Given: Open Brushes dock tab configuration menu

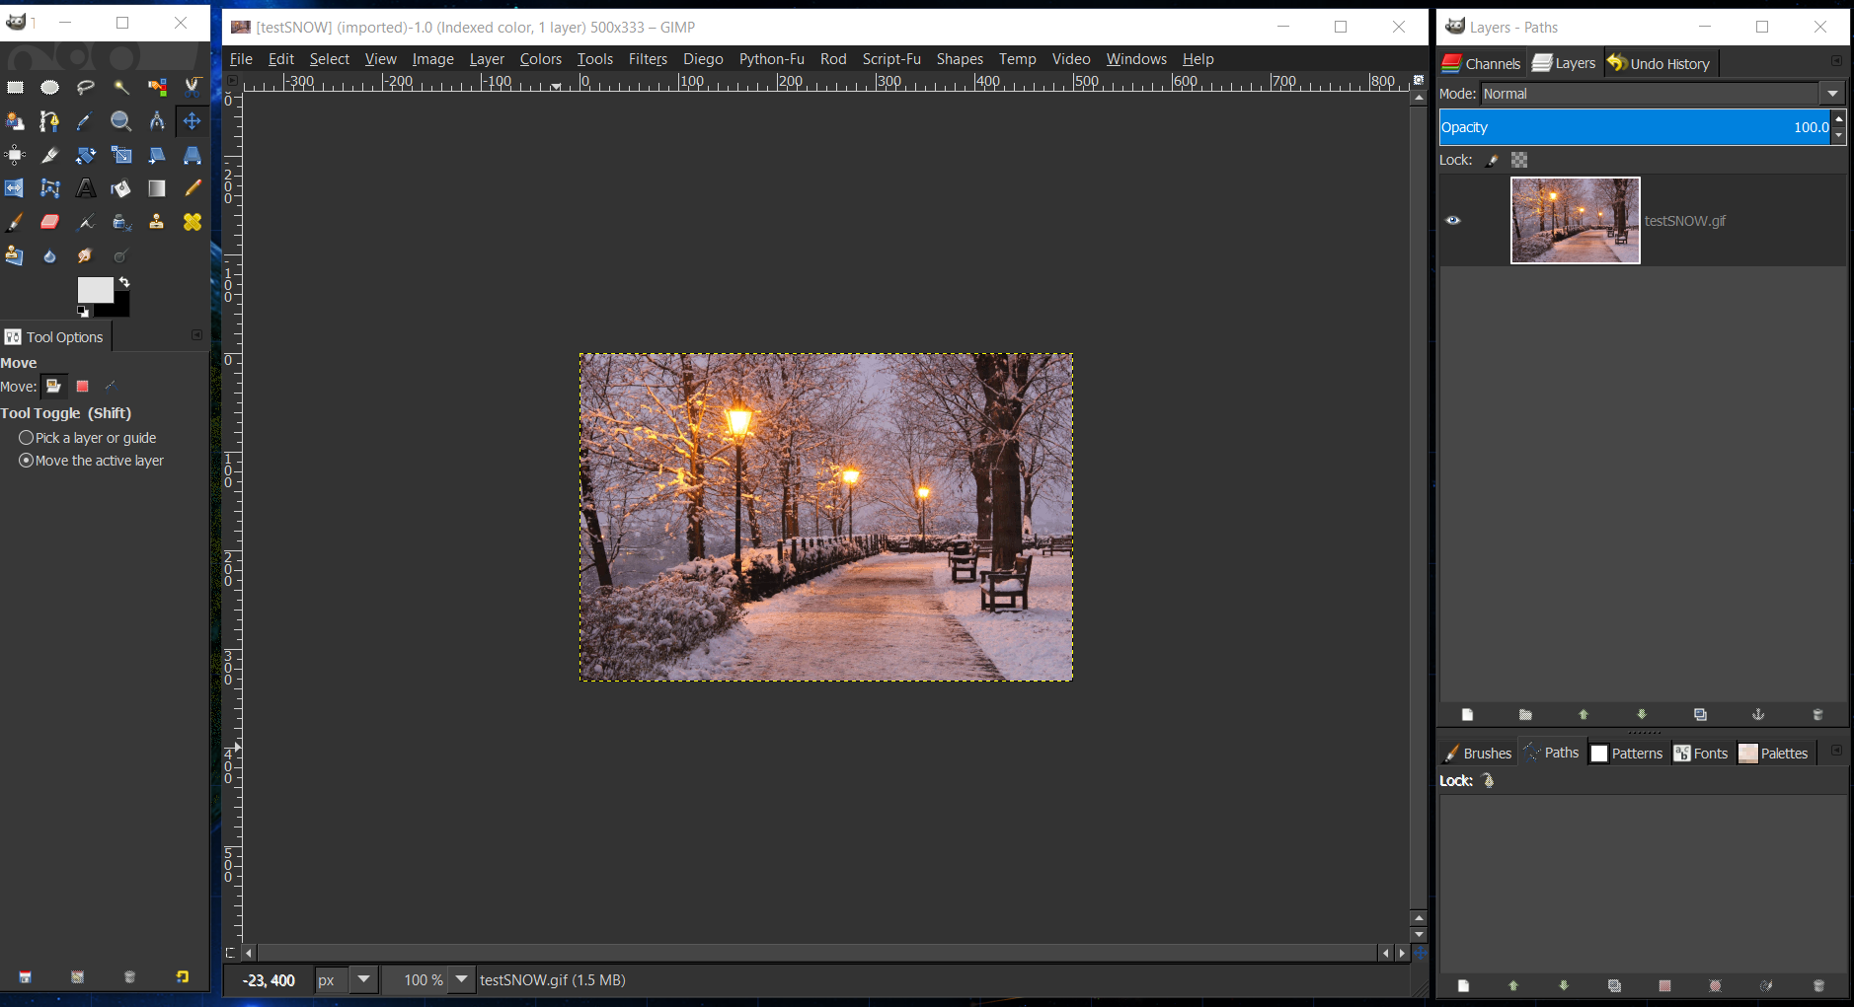Looking at the screenshot, I should (x=1836, y=751).
